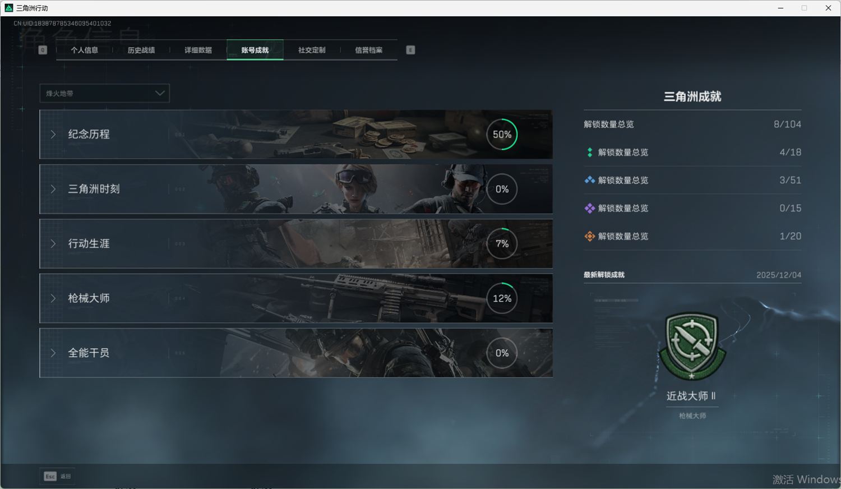Go to the 社交定制 tab
The image size is (841, 489).
coord(312,50)
